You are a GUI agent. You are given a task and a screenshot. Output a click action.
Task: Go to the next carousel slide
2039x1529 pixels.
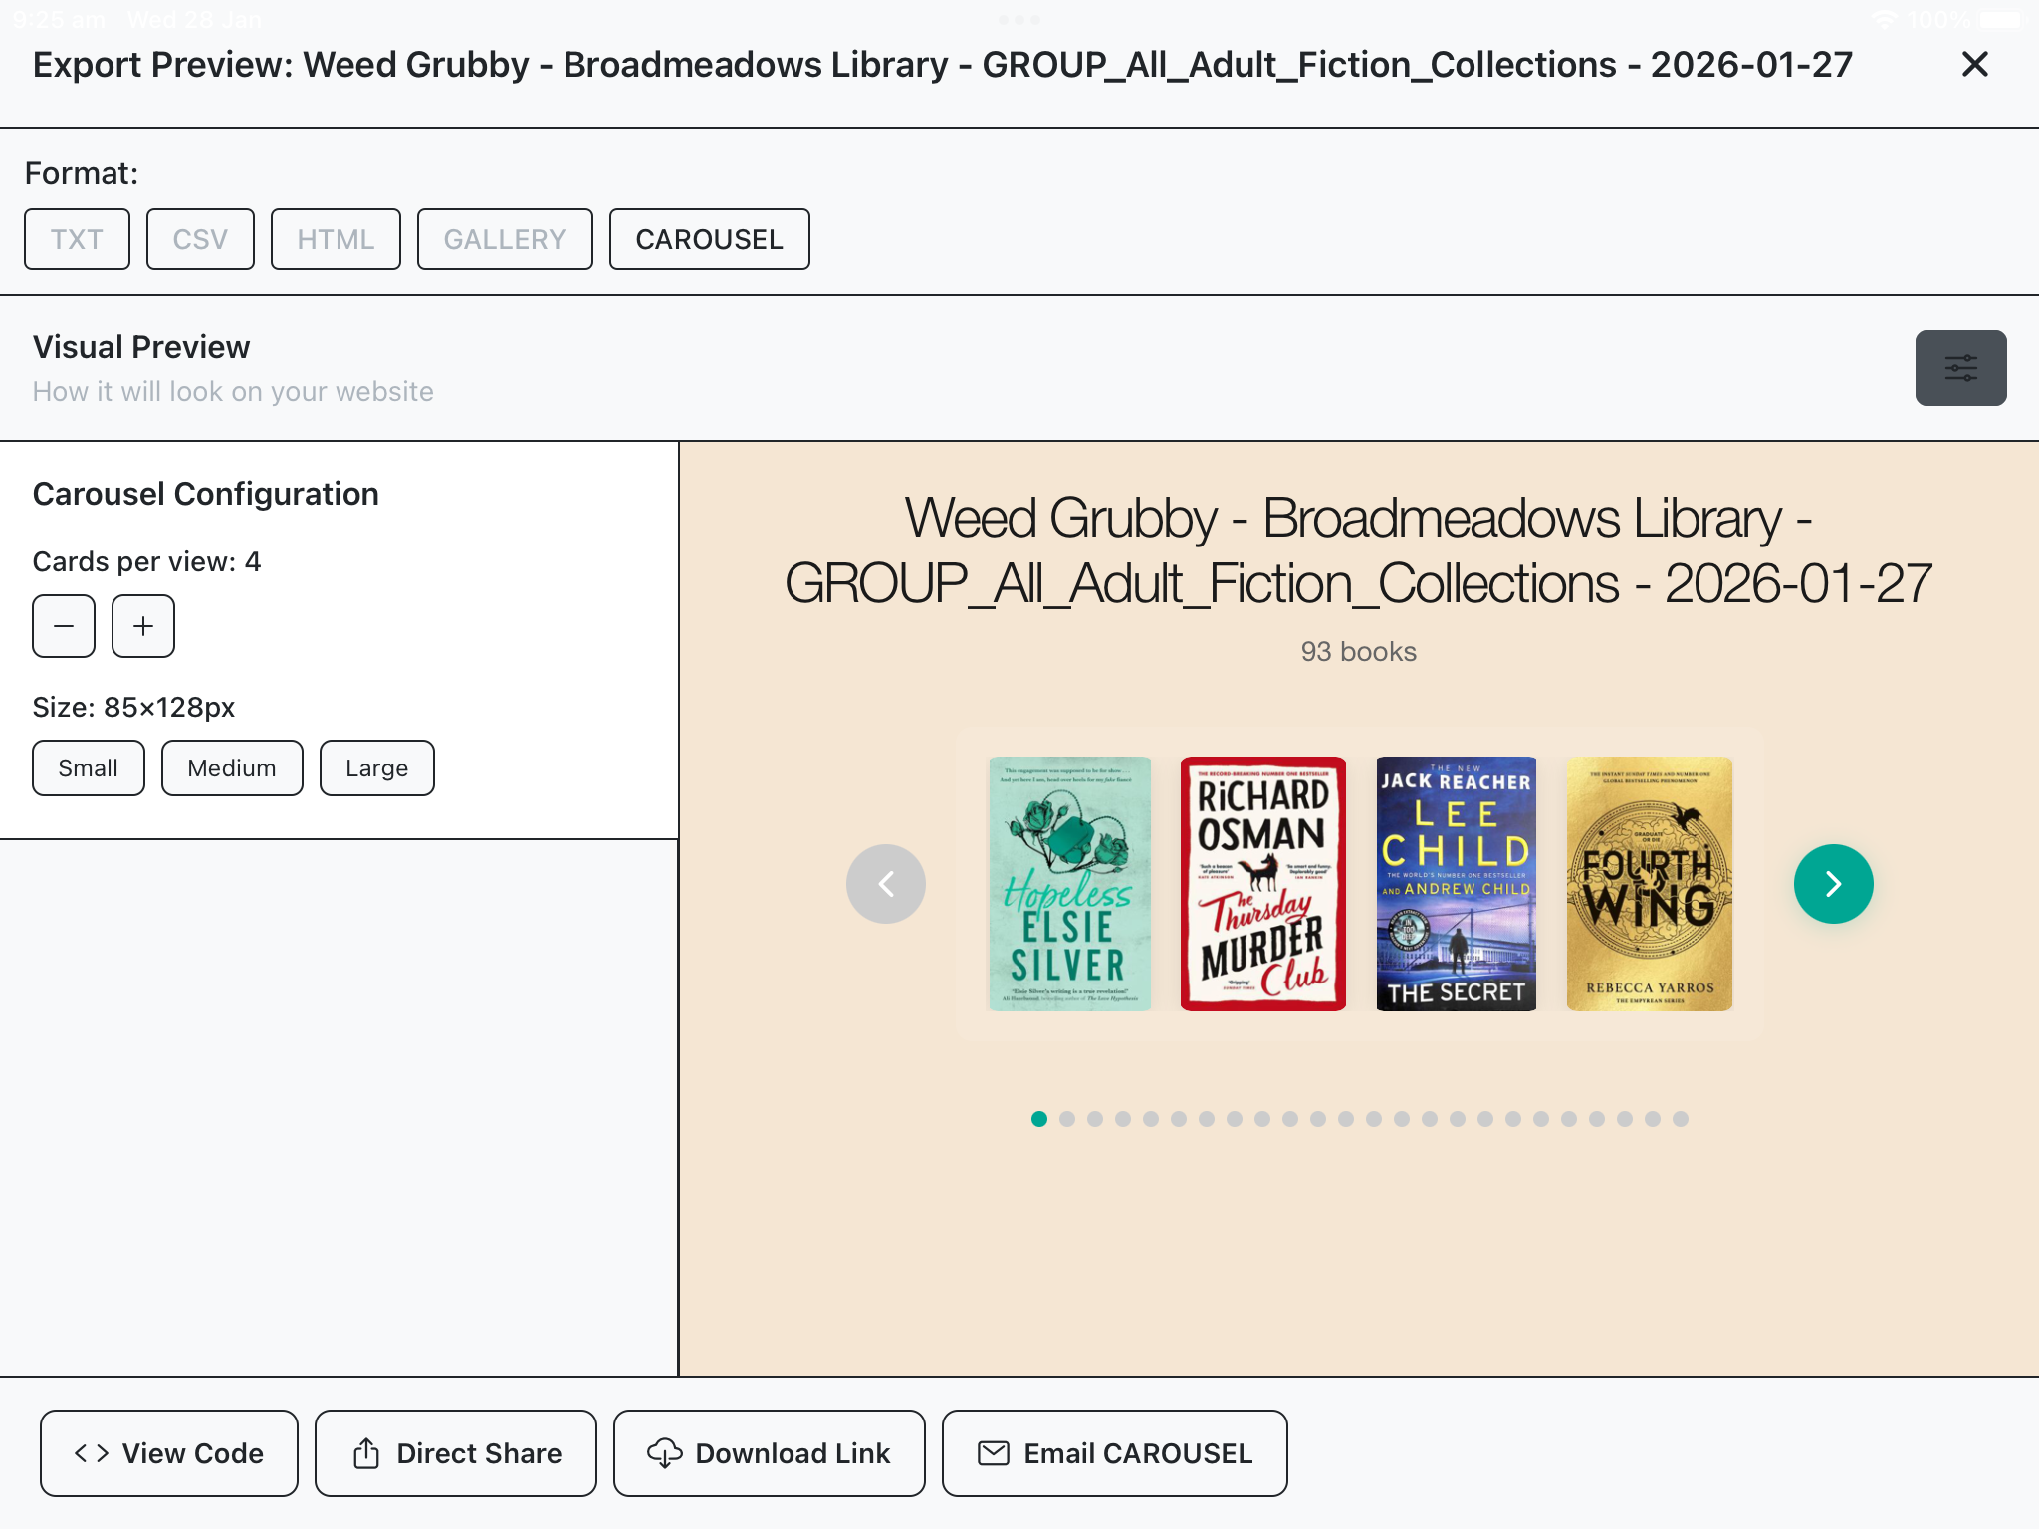1832,884
